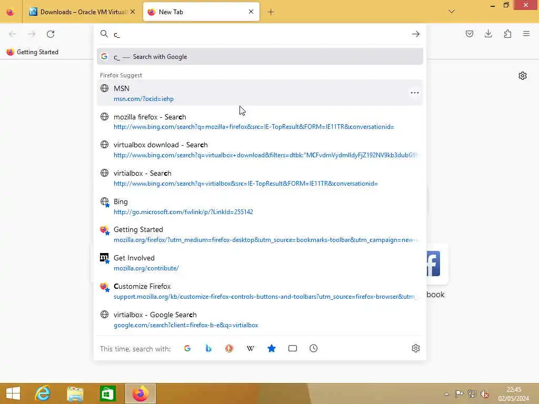
Task: Launch Internet Explorer from taskbar
Action: pos(43,393)
